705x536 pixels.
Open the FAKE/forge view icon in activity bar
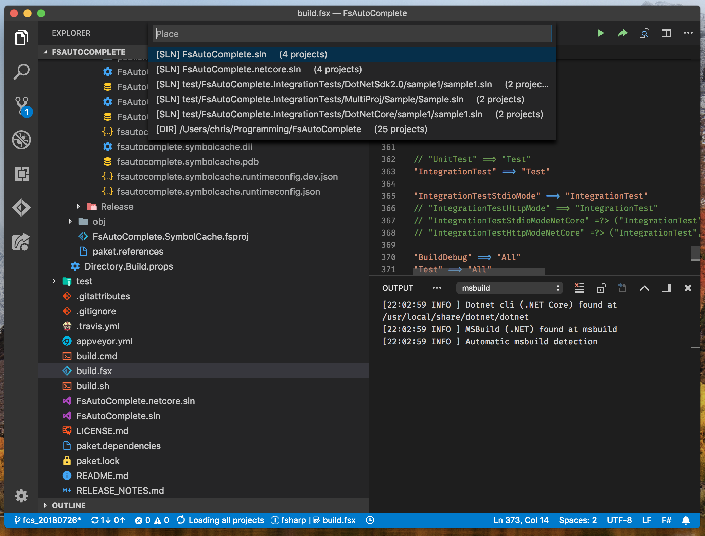[x=21, y=242]
